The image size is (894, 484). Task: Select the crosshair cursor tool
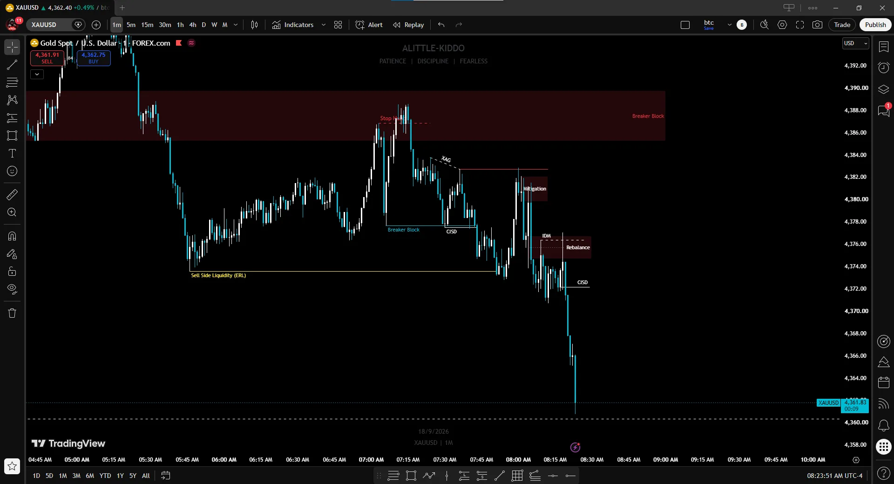pyautogui.click(x=12, y=47)
